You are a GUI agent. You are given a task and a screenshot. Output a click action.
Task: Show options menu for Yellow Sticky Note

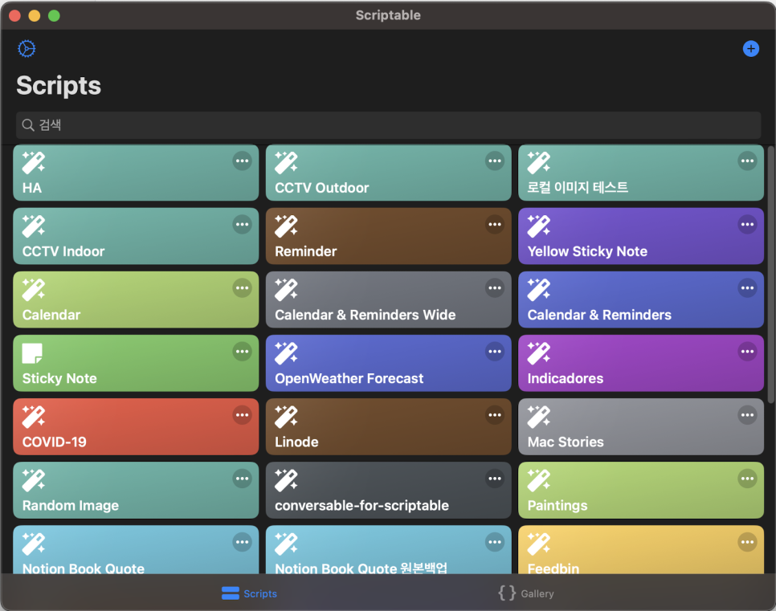pyautogui.click(x=747, y=225)
